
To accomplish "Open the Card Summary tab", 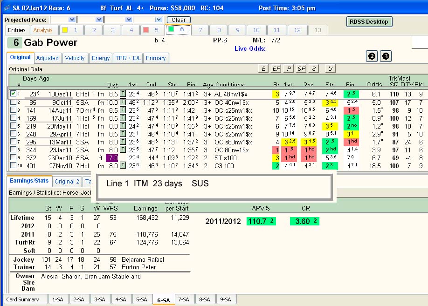I will click(25, 299).
